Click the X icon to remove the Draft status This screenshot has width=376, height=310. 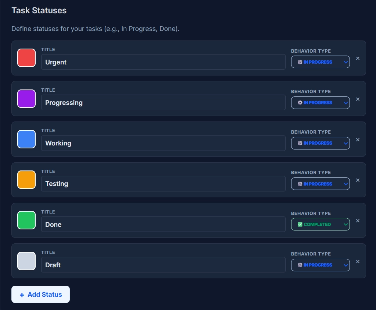click(358, 261)
